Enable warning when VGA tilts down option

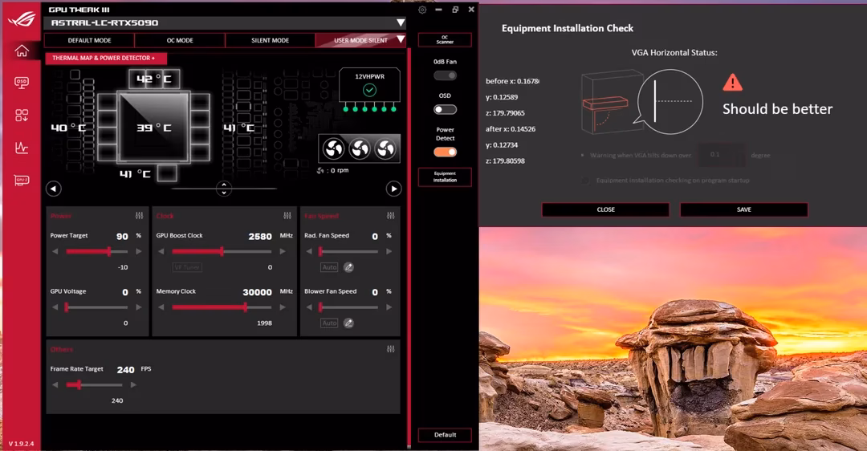[x=582, y=156]
